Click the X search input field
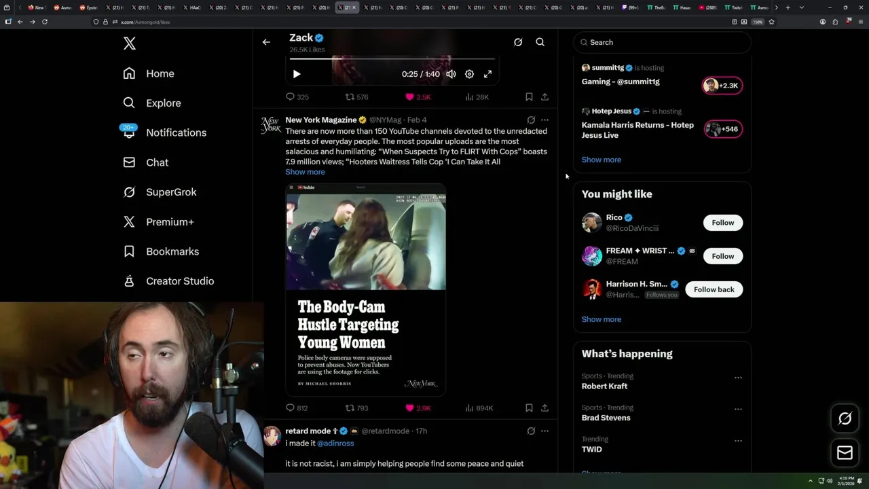This screenshot has height=489, width=869. tap(662, 42)
